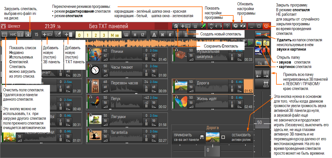The image size is (332, 158).
Task: Add a new empty TXT panel
Action: [69, 34]
